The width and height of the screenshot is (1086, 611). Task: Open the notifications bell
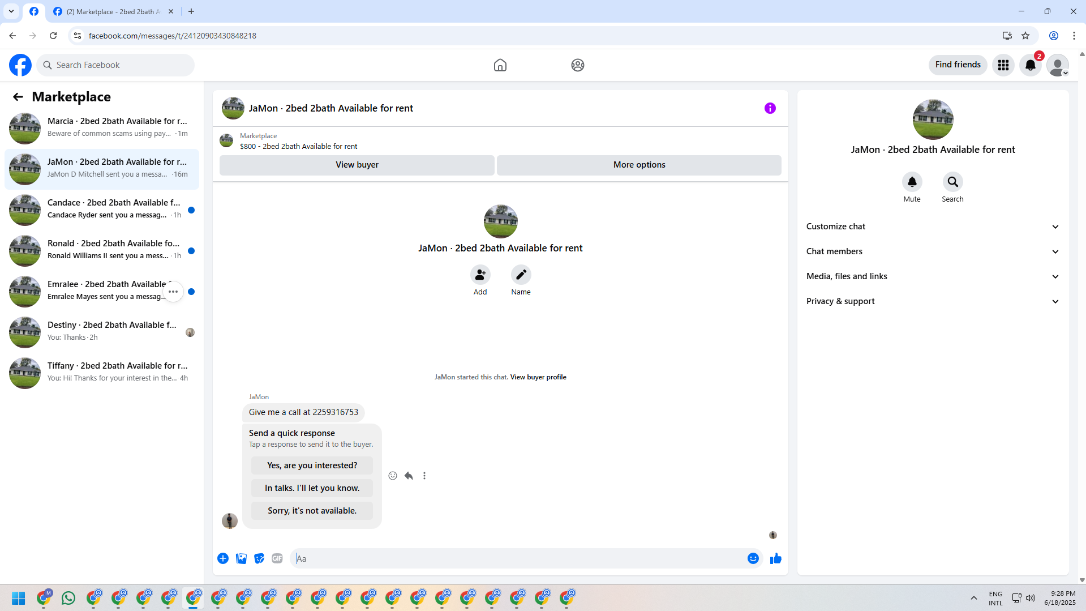[x=1031, y=65]
